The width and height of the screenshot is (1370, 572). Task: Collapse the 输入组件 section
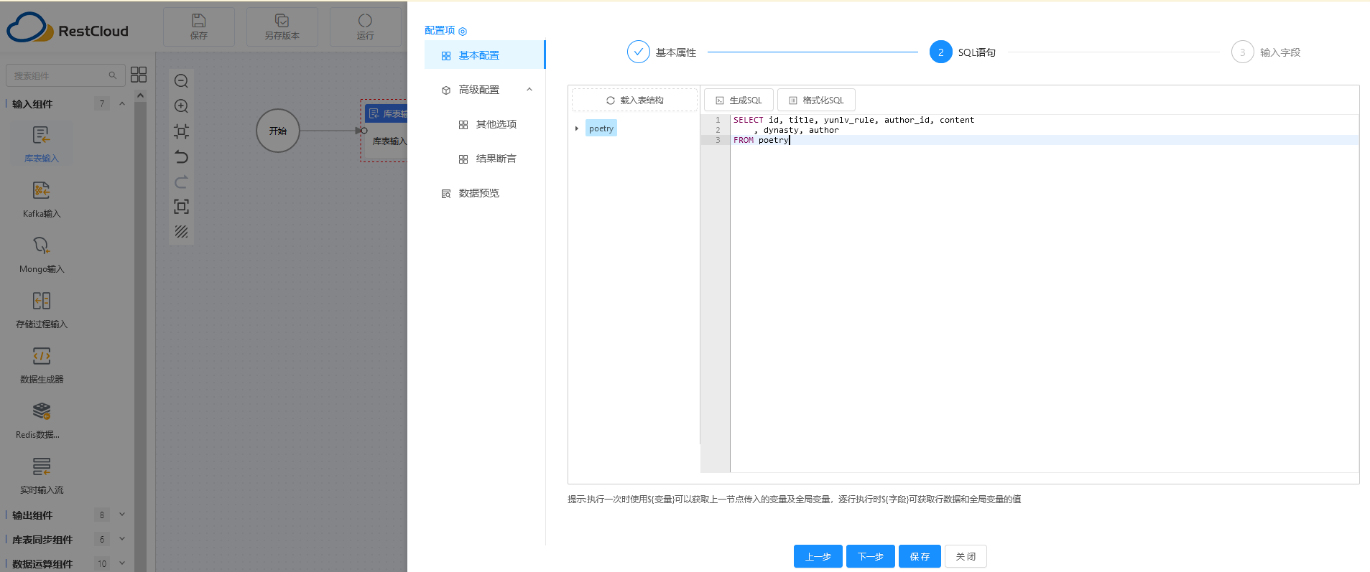tap(122, 103)
